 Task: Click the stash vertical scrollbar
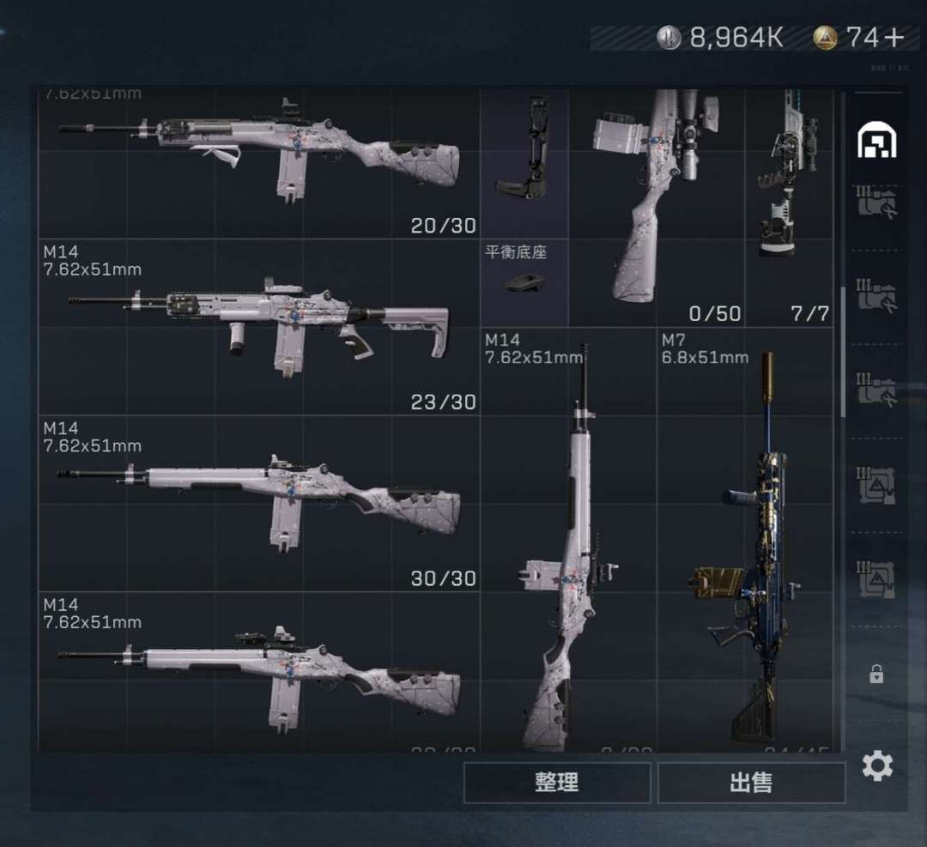coord(842,352)
